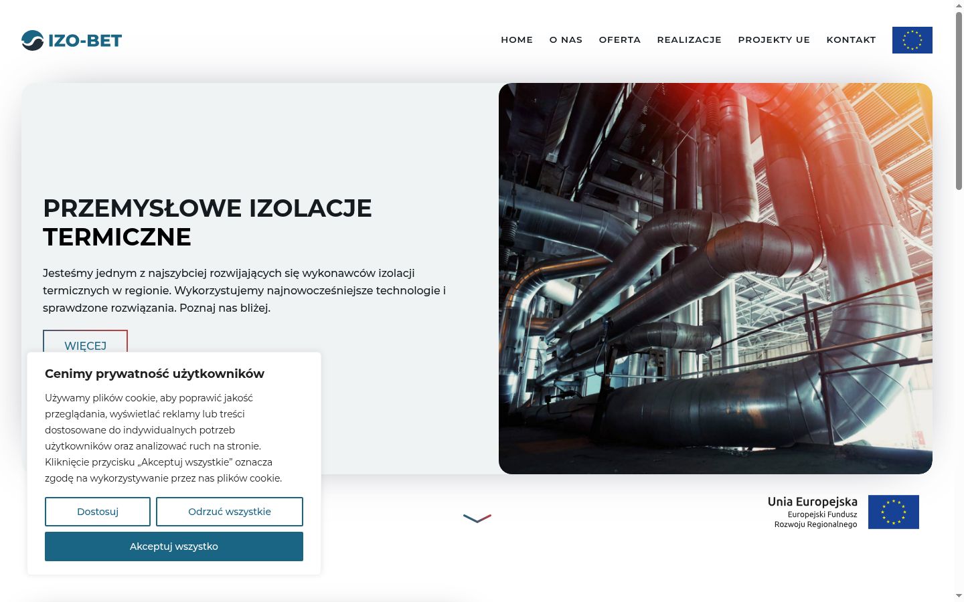Reject cookies with Odrzuć wszystkie
Viewport: 964px width, 602px height.
coord(230,512)
